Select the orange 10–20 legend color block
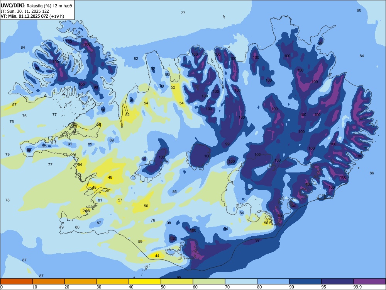This screenshot has height=290, width=386. click(x=49, y=281)
